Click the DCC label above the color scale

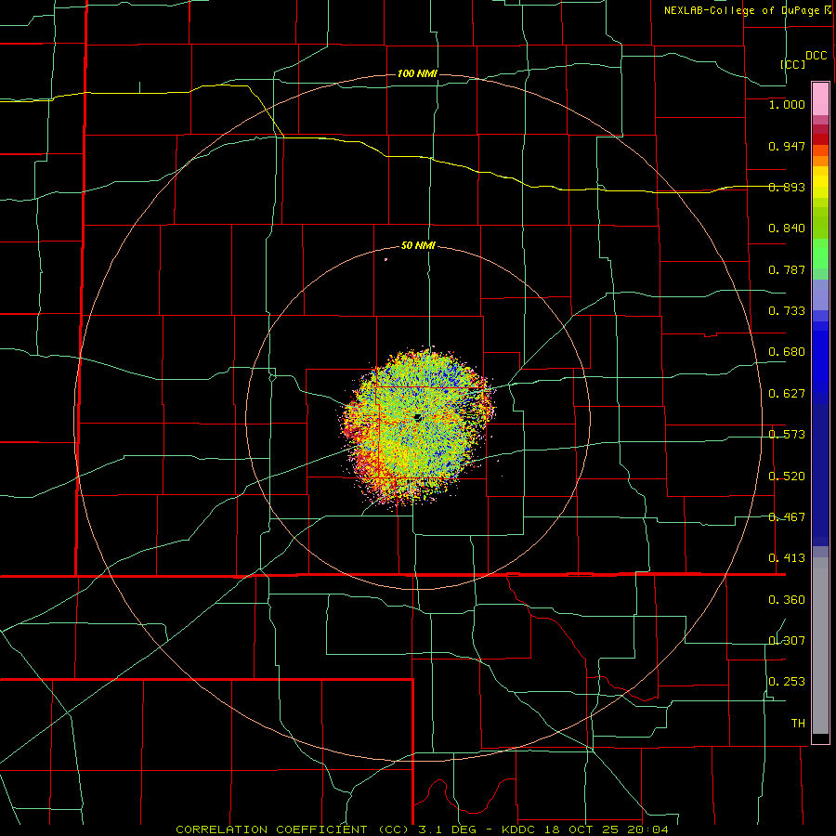tap(816, 56)
